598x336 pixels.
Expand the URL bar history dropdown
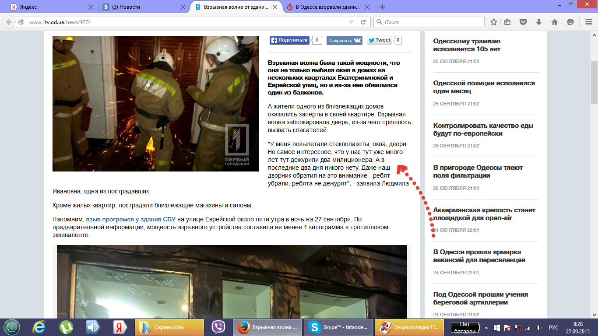pos(351,22)
